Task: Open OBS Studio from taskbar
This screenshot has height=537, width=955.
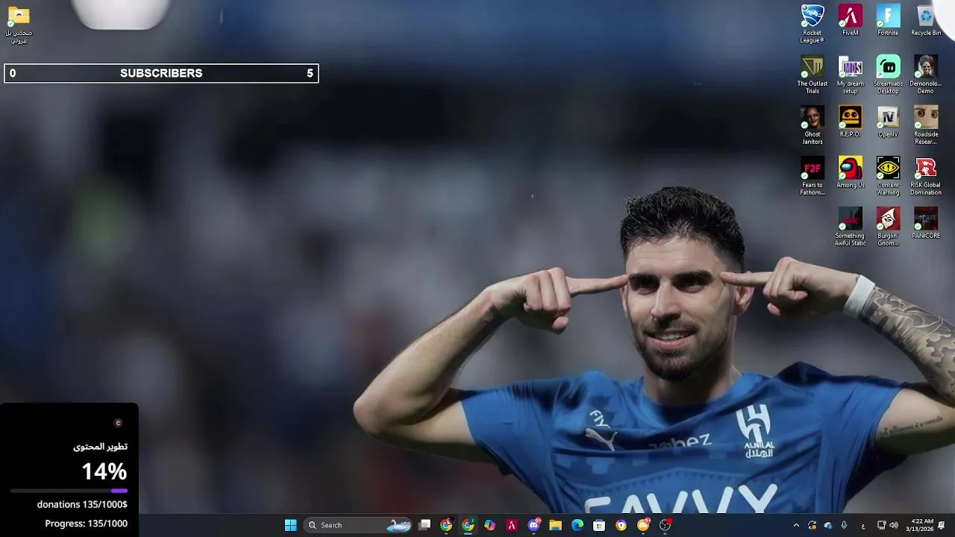Action: pos(665,525)
